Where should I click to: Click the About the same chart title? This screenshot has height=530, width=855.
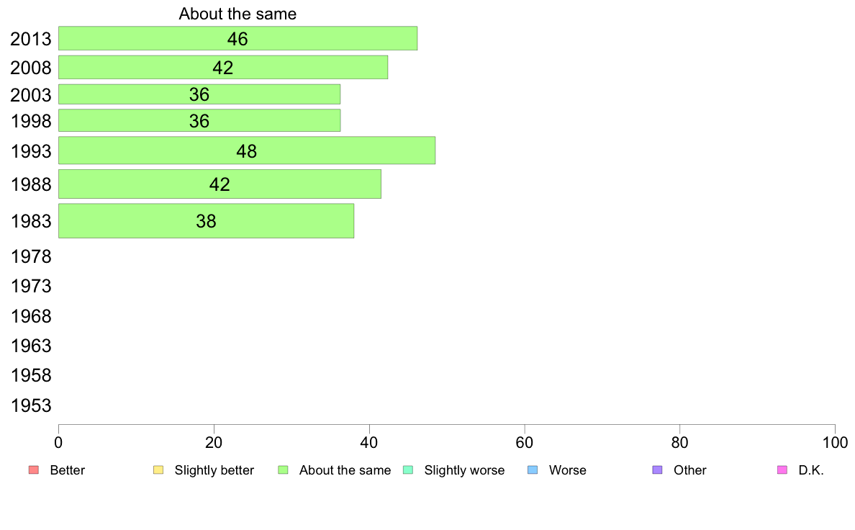237,14
